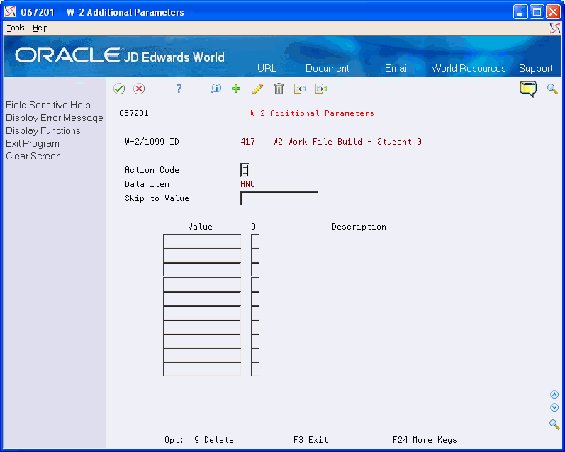Open the Tools menu
This screenshot has height=452, width=565.
(x=16, y=28)
